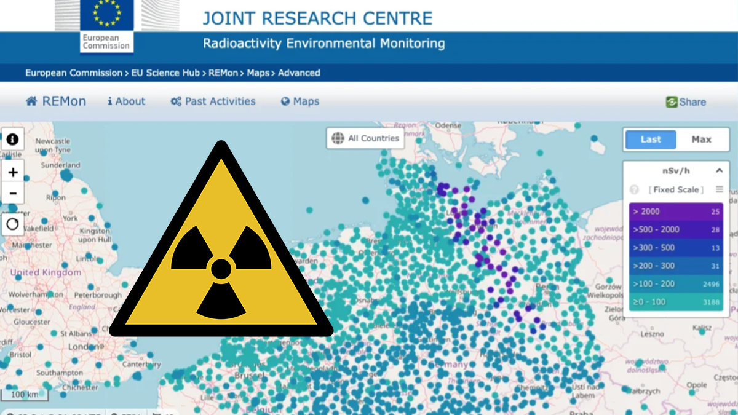Open the Maps menu item
Viewport: 738px width, 415px height.
[300, 101]
